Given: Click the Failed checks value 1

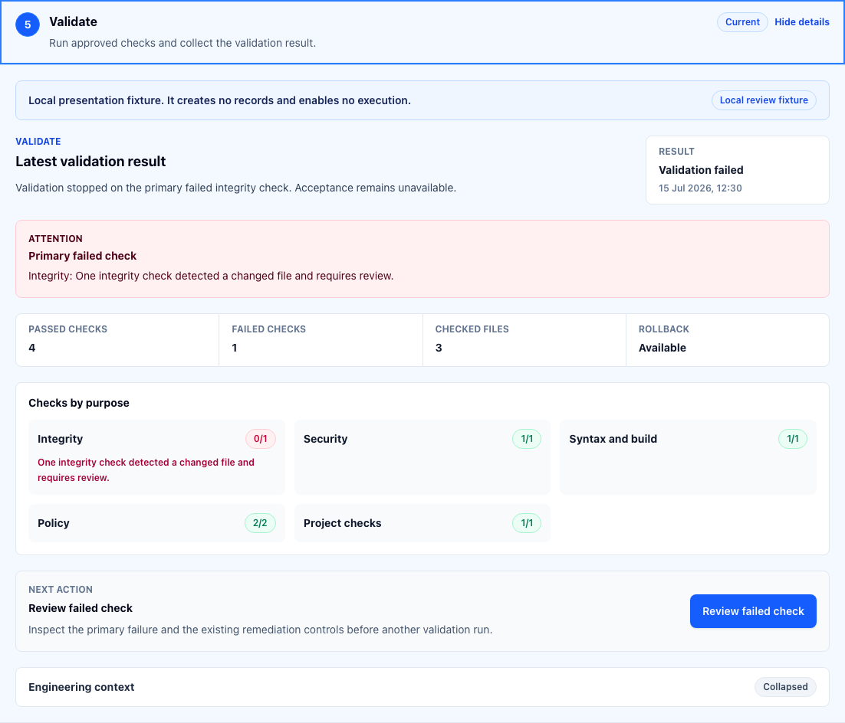Looking at the screenshot, I should pyautogui.click(x=235, y=348).
